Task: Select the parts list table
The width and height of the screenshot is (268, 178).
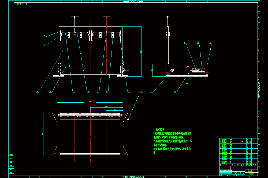Action: pos(239,152)
